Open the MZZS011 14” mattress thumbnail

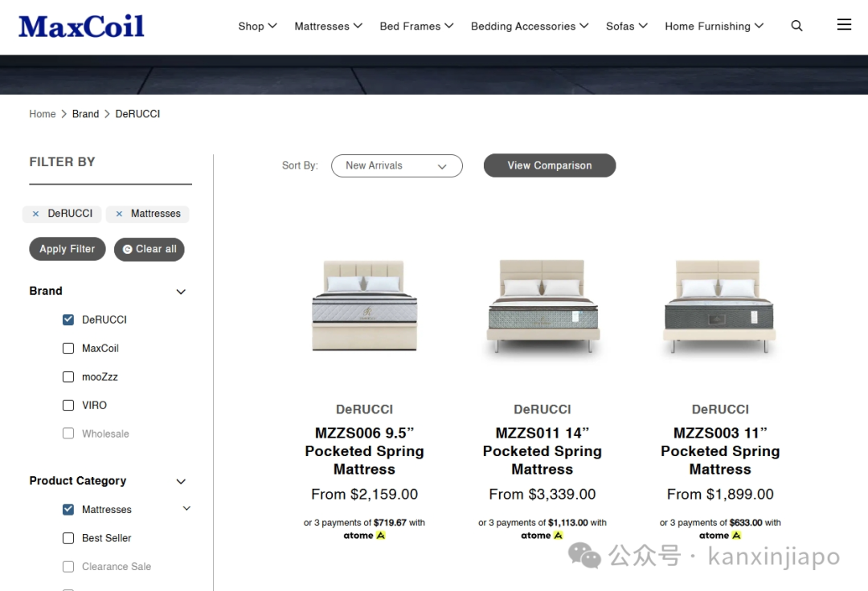point(542,306)
